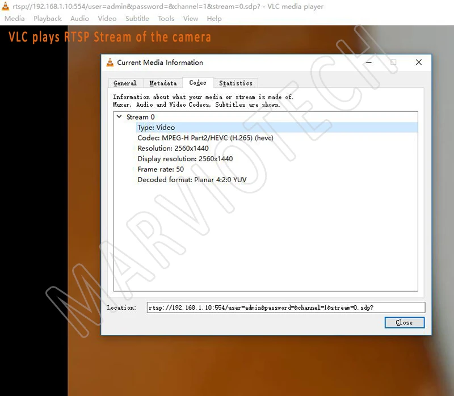Open the View menu
454x396 pixels.
[191, 19]
